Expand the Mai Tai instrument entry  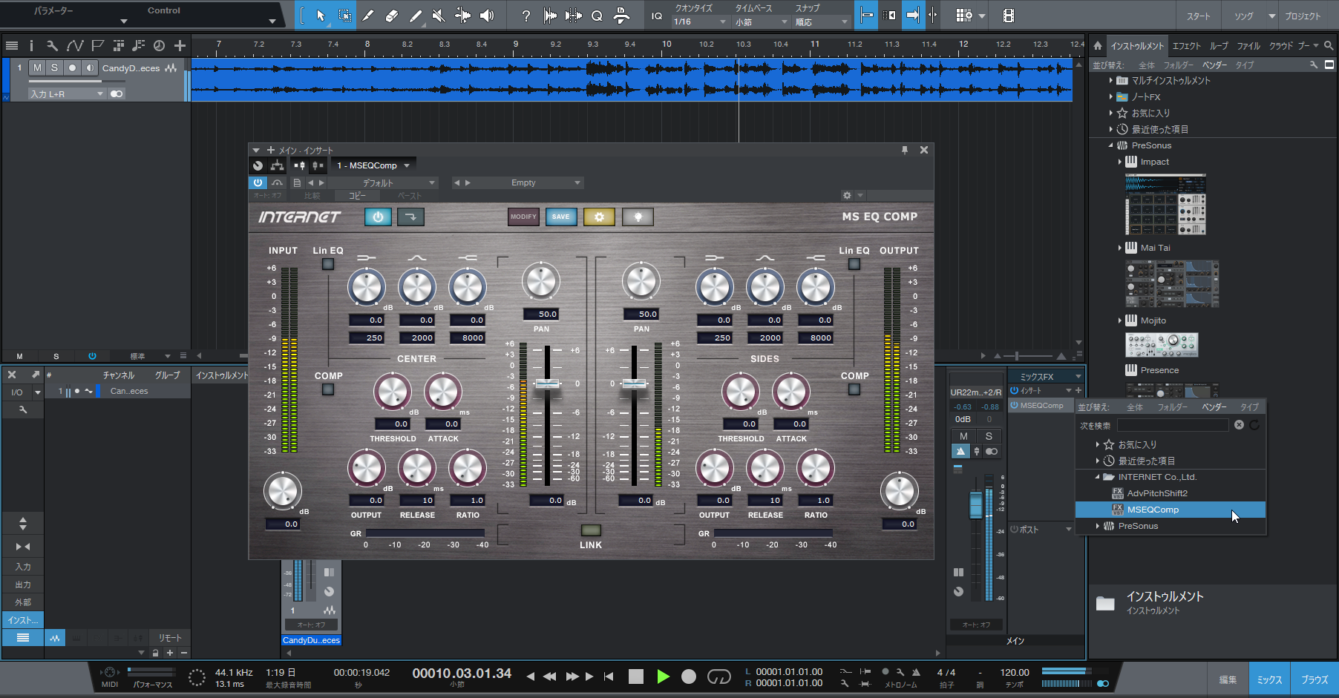coord(1120,248)
